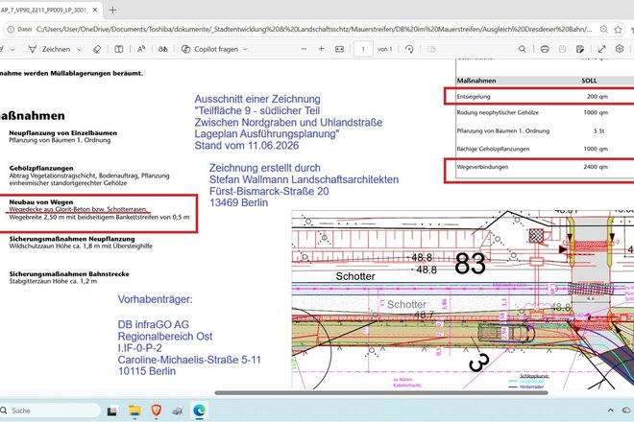
Task: Launch Brave browser from the taskbar
Action: 156,410
